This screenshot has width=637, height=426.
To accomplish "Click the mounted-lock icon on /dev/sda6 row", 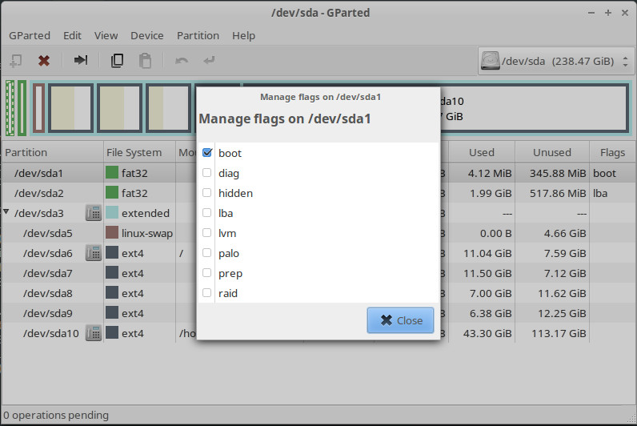I will tap(94, 253).
